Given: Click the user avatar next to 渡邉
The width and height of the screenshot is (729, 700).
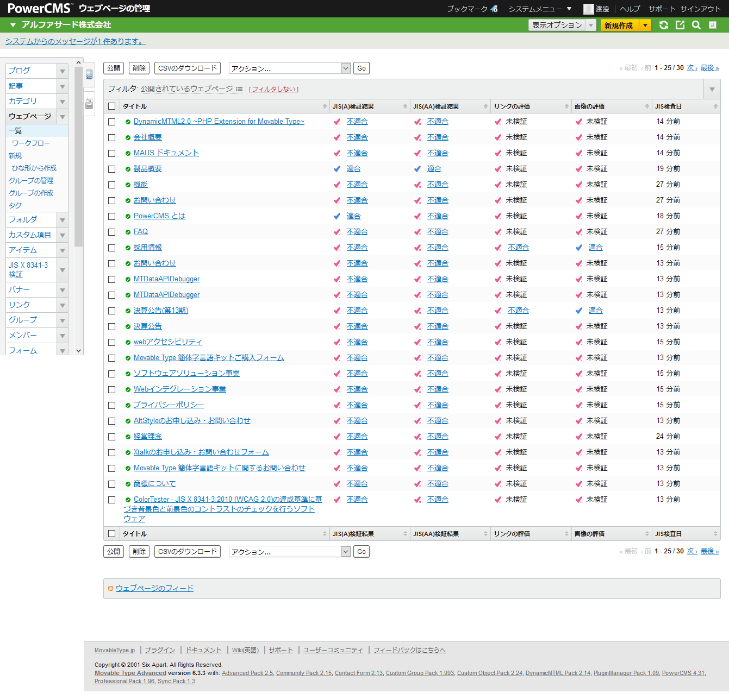Looking at the screenshot, I should [588, 9].
